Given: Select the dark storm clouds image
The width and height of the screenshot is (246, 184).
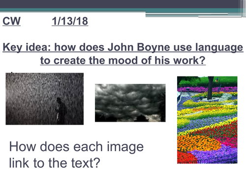Looking at the screenshot, I should pos(130,103).
